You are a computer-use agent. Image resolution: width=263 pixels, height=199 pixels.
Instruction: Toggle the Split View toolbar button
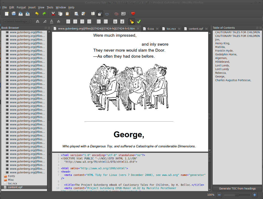click(x=100, y=14)
